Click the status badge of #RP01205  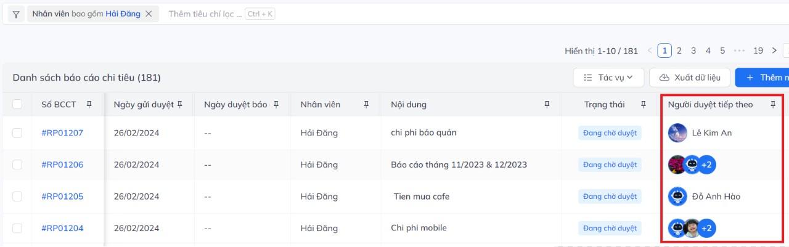click(610, 196)
